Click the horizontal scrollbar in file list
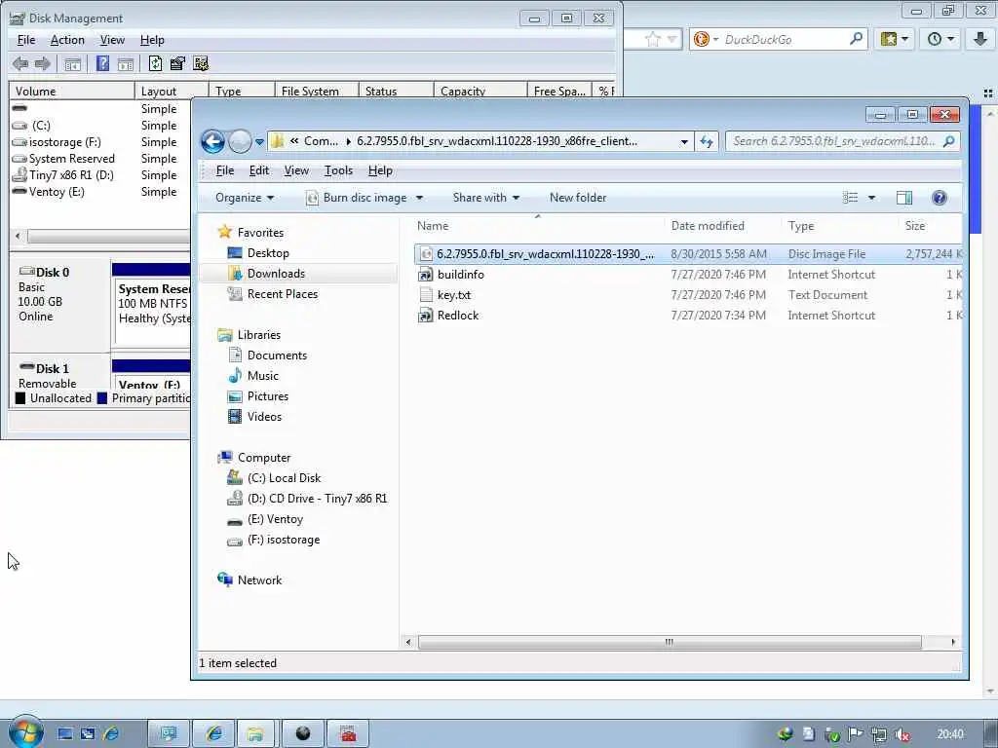This screenshot has height=748, width=998. [x=669, y=642]
